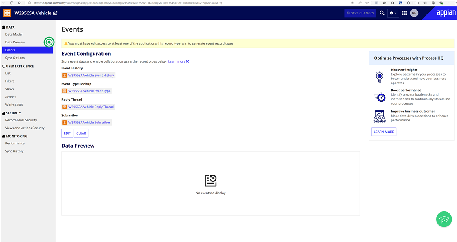Click the Save Changes button
The width and height of the screenshot is (457, 242).
pos(360,13)
